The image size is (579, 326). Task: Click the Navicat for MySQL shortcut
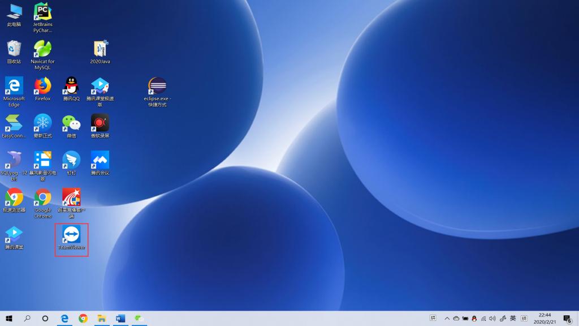(42, 49)
